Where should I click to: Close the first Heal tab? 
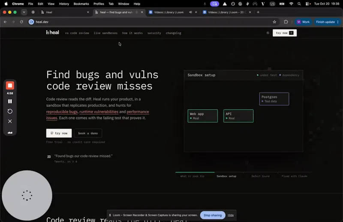click(x=88, y=12)
